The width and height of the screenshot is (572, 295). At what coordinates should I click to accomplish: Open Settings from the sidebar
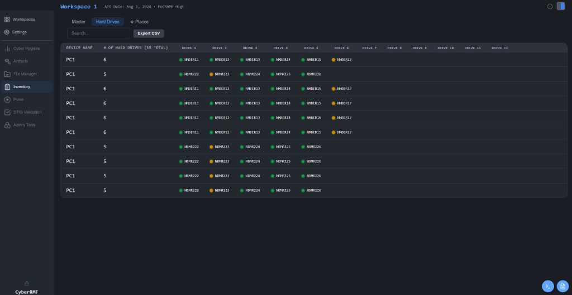[x=20, y=32]
